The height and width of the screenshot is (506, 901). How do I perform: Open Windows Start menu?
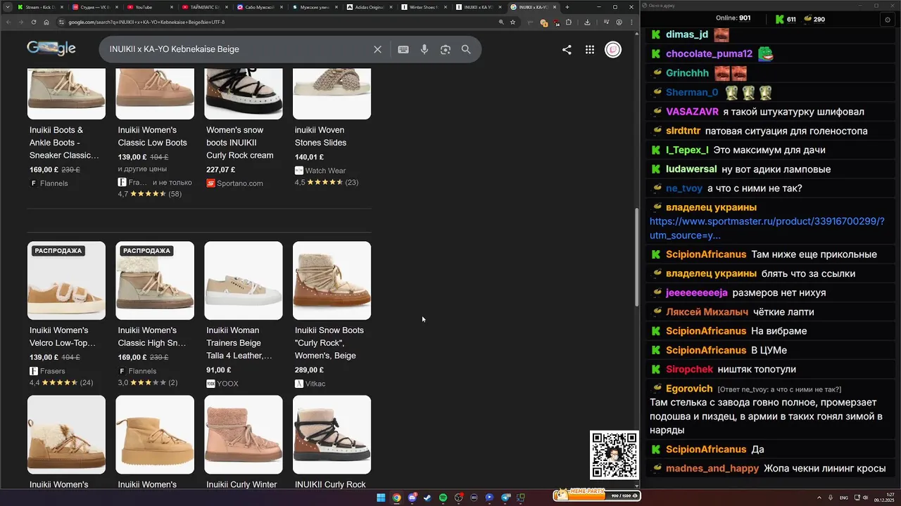point(381,498)
